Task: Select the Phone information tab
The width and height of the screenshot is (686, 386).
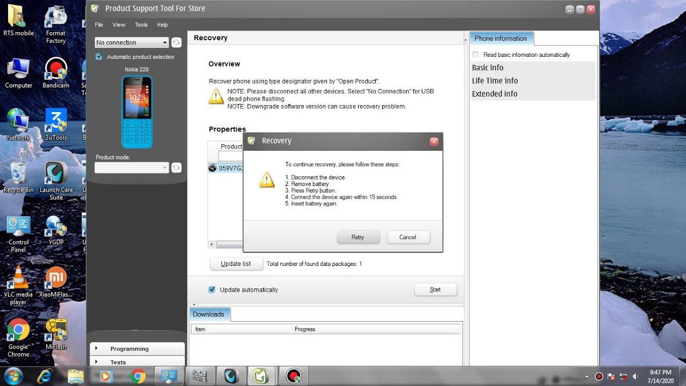Action: [501, 38]
